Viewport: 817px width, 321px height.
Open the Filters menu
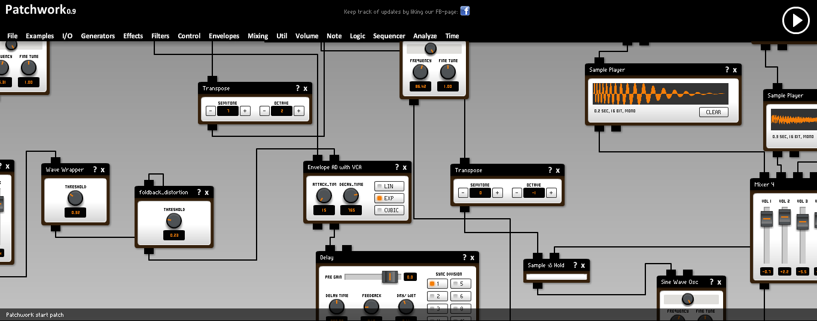coord(160,36)
